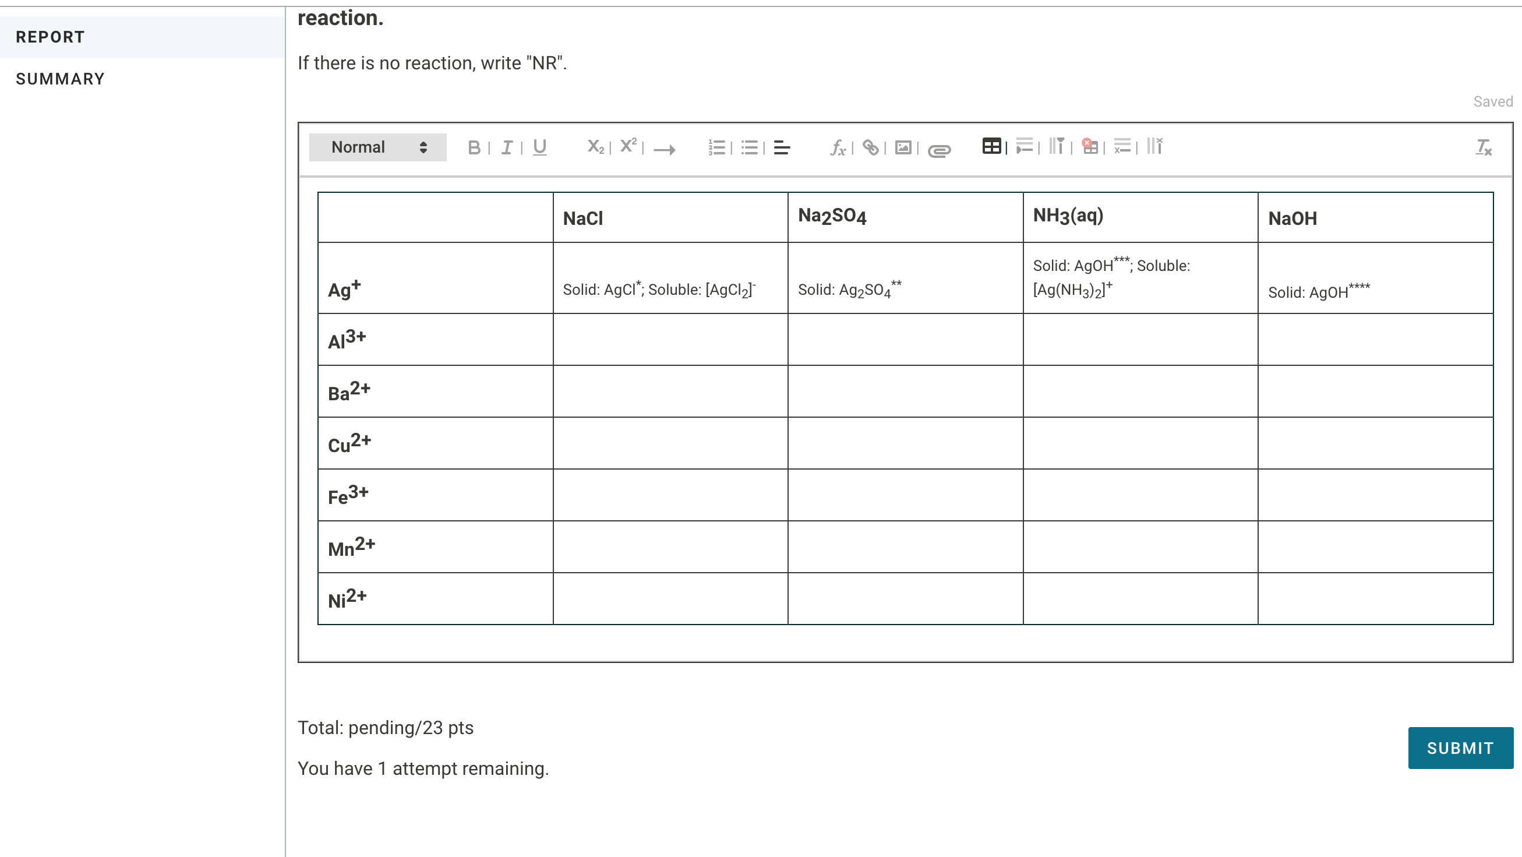Screen dimensions: 1522x857
Task: Open the REPORT section
Action: 50,37
